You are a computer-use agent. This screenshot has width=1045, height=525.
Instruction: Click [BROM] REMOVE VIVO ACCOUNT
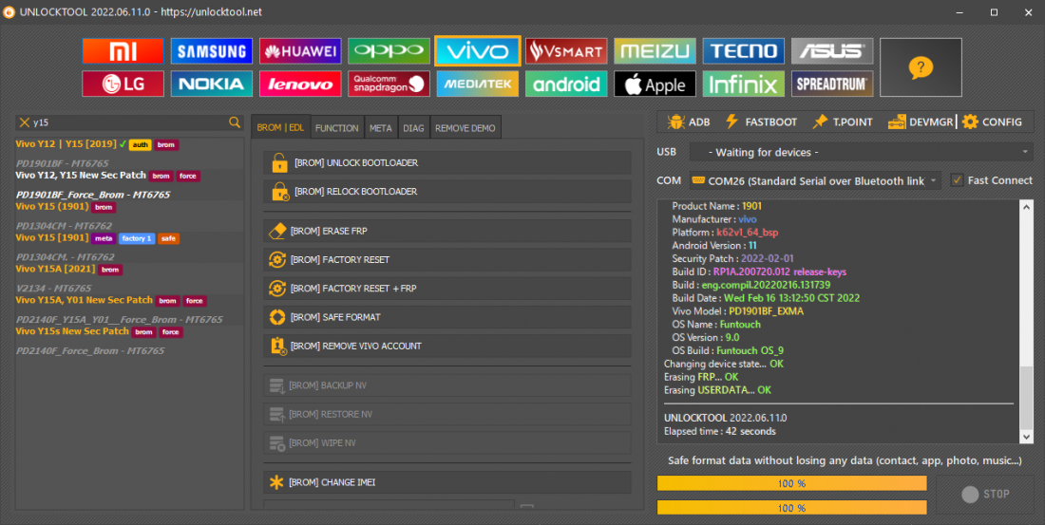pos(446,346)
